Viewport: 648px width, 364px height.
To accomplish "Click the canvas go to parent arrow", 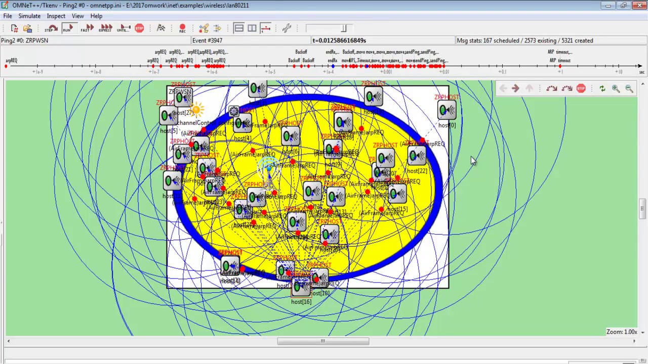I will 529,88.
